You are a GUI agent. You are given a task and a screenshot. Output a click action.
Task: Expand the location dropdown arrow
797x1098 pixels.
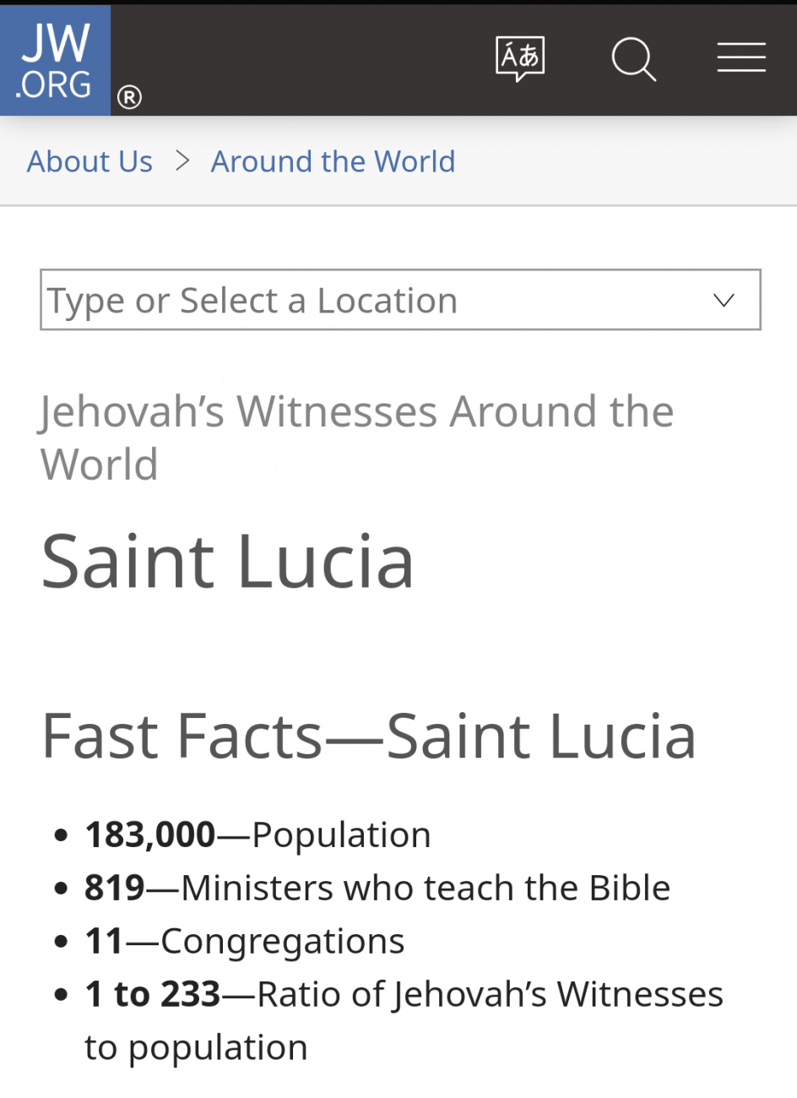[724, 300]
